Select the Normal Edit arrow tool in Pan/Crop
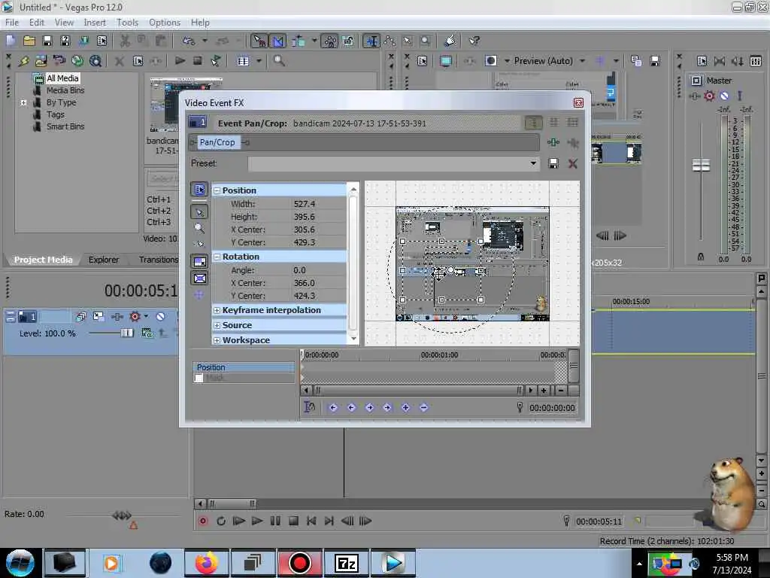This screenshot has height=578, width=770. [x=199, y=212]
